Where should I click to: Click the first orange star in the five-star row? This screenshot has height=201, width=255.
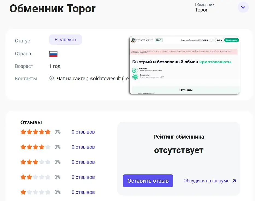[x=23, y=132]
